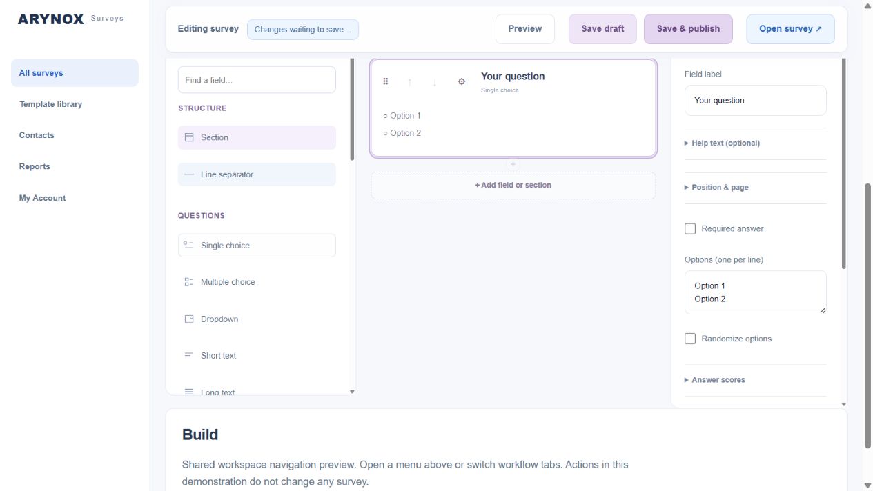Click the Find a field search box
The width and height of the screenshot is (873, 491).
click(x=257, y=80)
